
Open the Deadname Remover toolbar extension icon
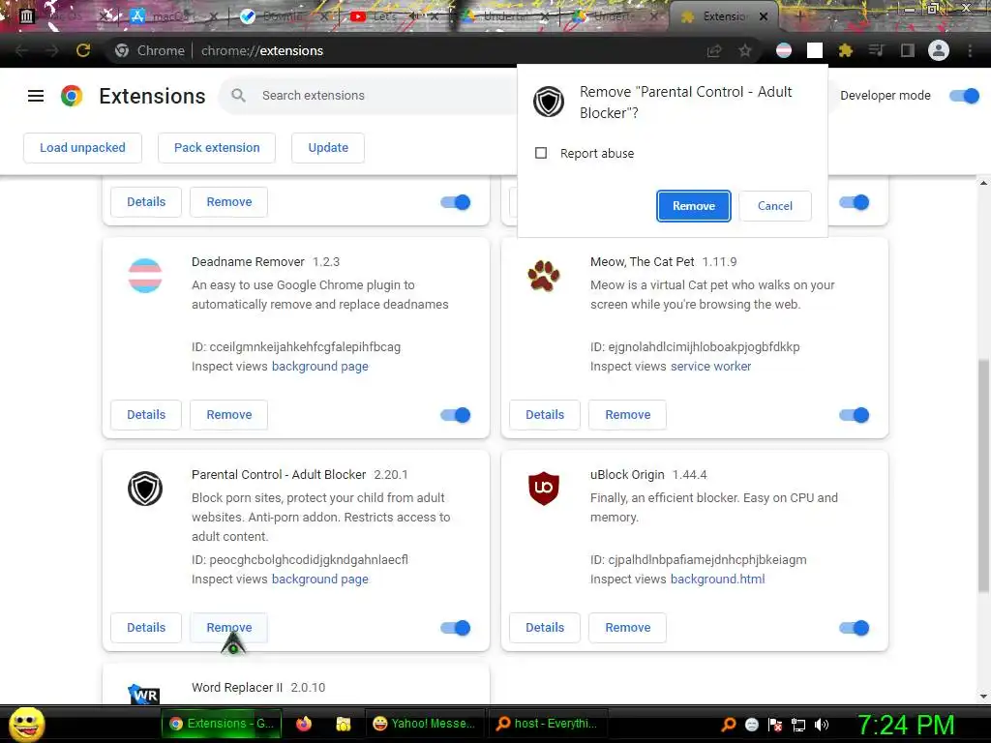tap(784, 50)
